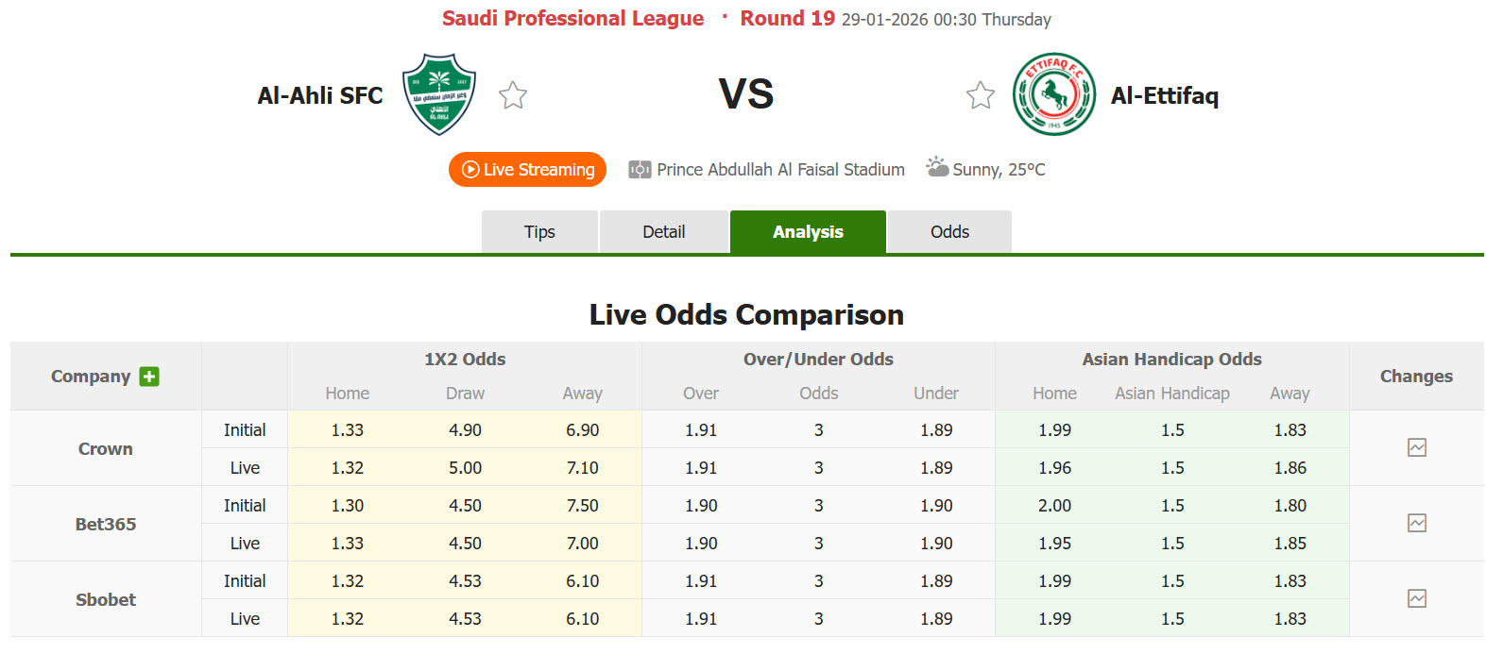Click the stadium icon beside the venue name
The width and height of the screenshot is (1486, 654).
click(x=640, y=169)
